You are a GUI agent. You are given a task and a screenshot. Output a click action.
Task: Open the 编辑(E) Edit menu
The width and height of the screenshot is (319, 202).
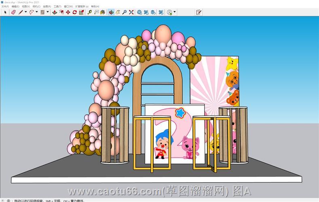[x=15, y=6]
